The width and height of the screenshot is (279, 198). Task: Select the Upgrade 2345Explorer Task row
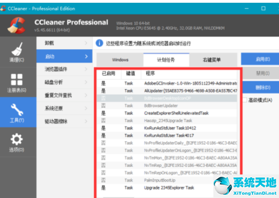(x=155, y=188)
